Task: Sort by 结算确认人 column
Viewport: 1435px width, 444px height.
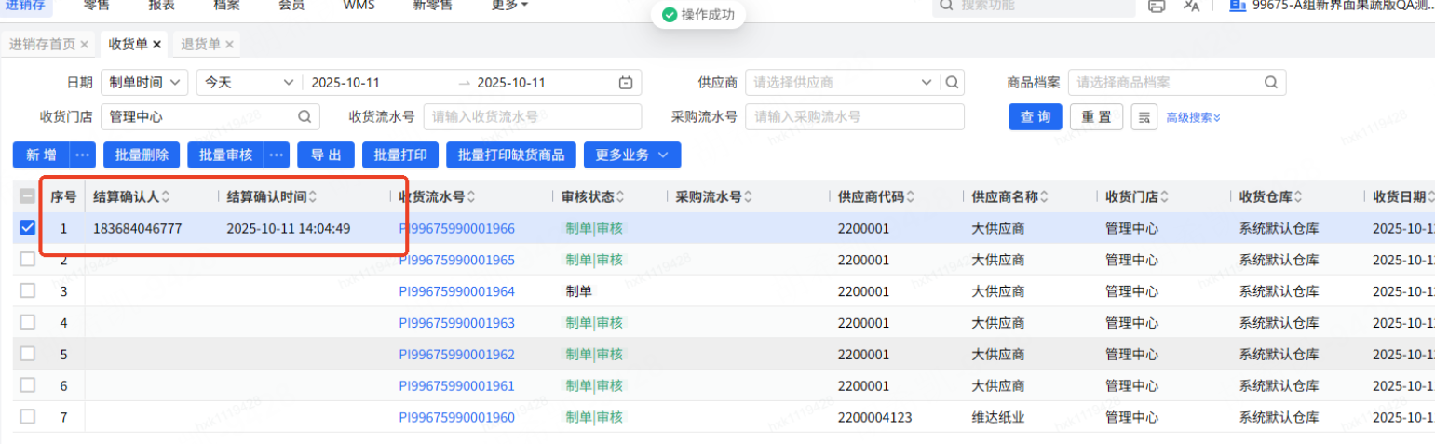Action: (165, 196)
